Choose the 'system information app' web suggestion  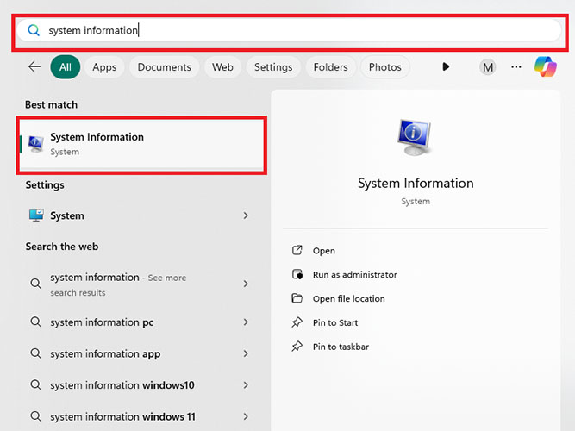coord(105,354)
